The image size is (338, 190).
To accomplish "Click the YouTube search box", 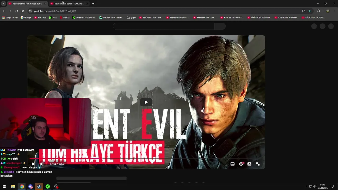I will (164, 26).
